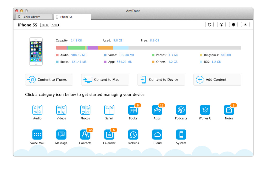
Task: Open the Books category icon
Action: pos(133,110)
